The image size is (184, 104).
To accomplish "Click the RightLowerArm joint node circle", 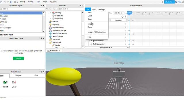I will point(91,44).
